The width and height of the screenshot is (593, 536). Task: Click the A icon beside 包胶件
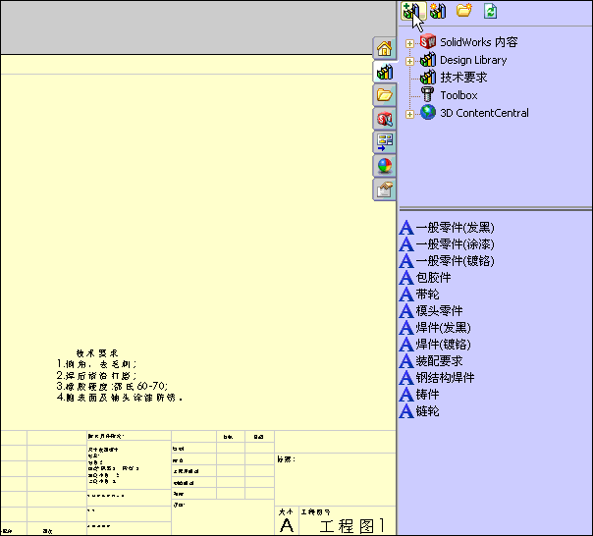406,278
